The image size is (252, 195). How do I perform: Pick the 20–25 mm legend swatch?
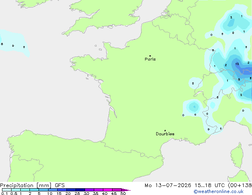coord(71,190)
